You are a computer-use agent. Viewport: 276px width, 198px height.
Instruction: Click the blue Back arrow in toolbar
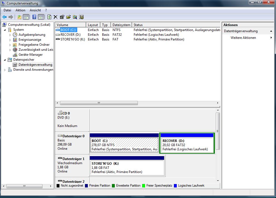point(4,17)
